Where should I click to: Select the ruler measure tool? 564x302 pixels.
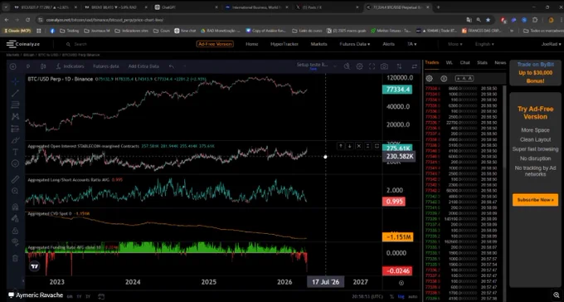click(x=15, y=179)
